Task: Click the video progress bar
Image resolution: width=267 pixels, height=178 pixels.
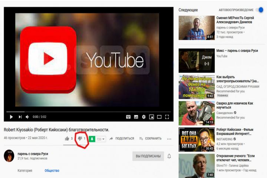Action: pyautogui.click(x=88, y=112)
